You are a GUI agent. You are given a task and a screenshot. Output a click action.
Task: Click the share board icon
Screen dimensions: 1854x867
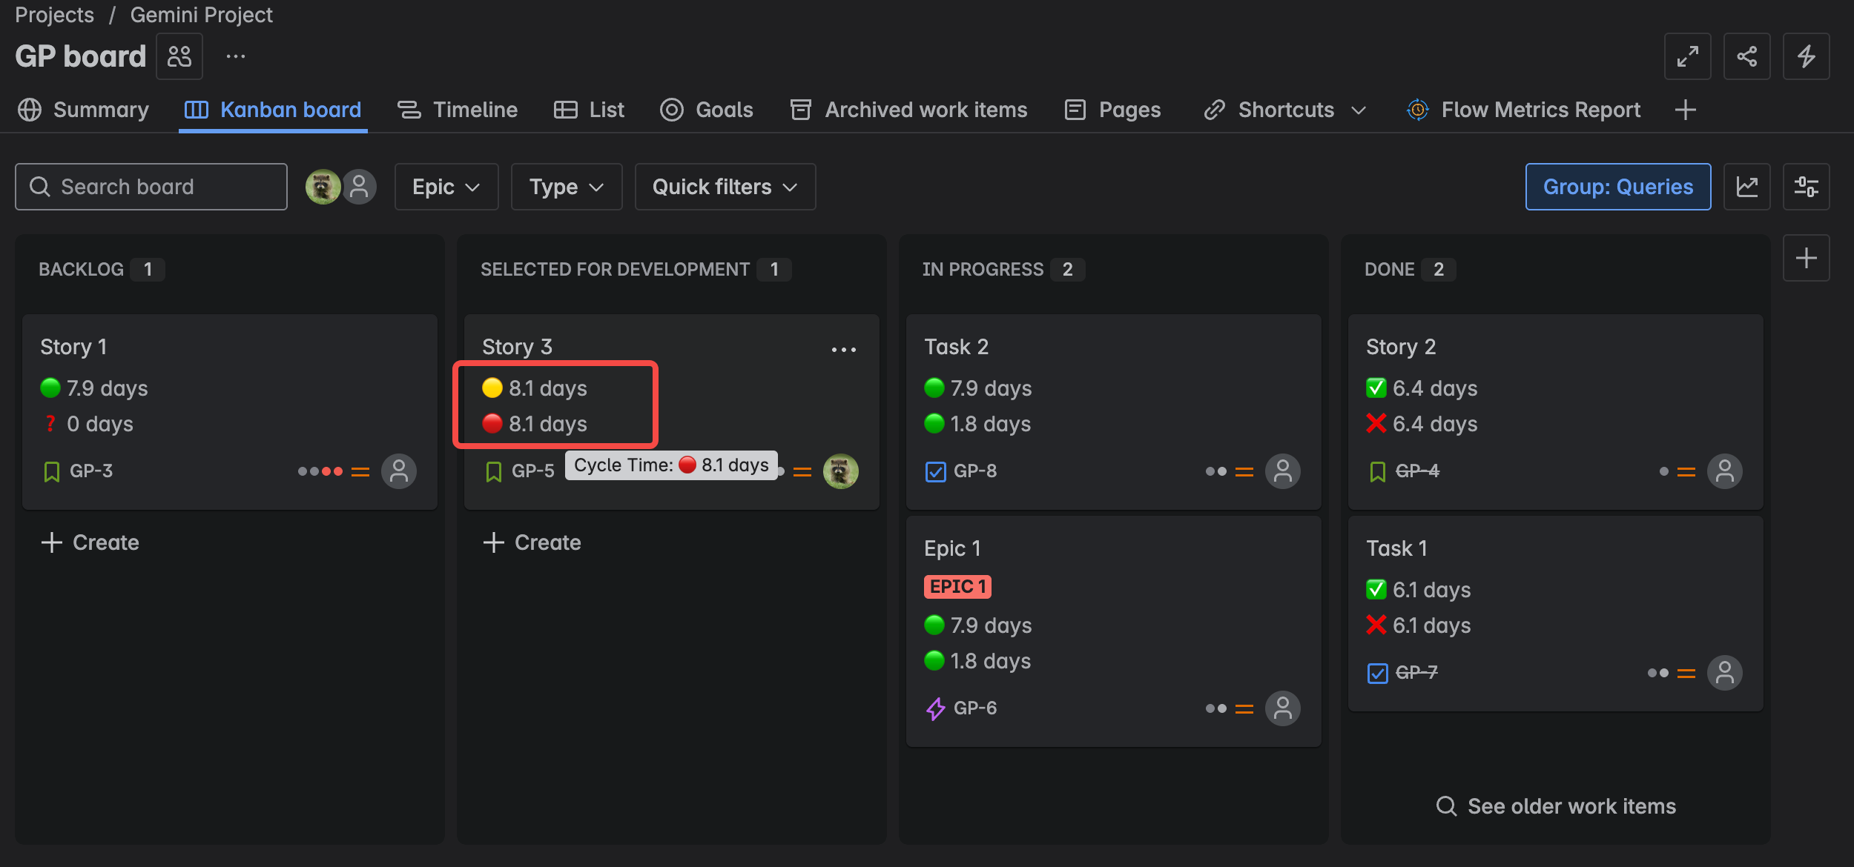[1747, 56]
